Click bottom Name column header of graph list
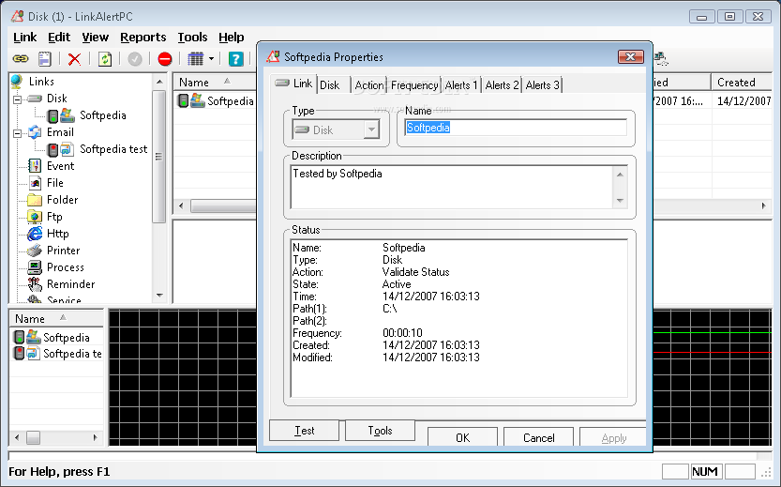The height and width of the screenshot is (487, 781). pyautogui.click(x=57, y=318)
